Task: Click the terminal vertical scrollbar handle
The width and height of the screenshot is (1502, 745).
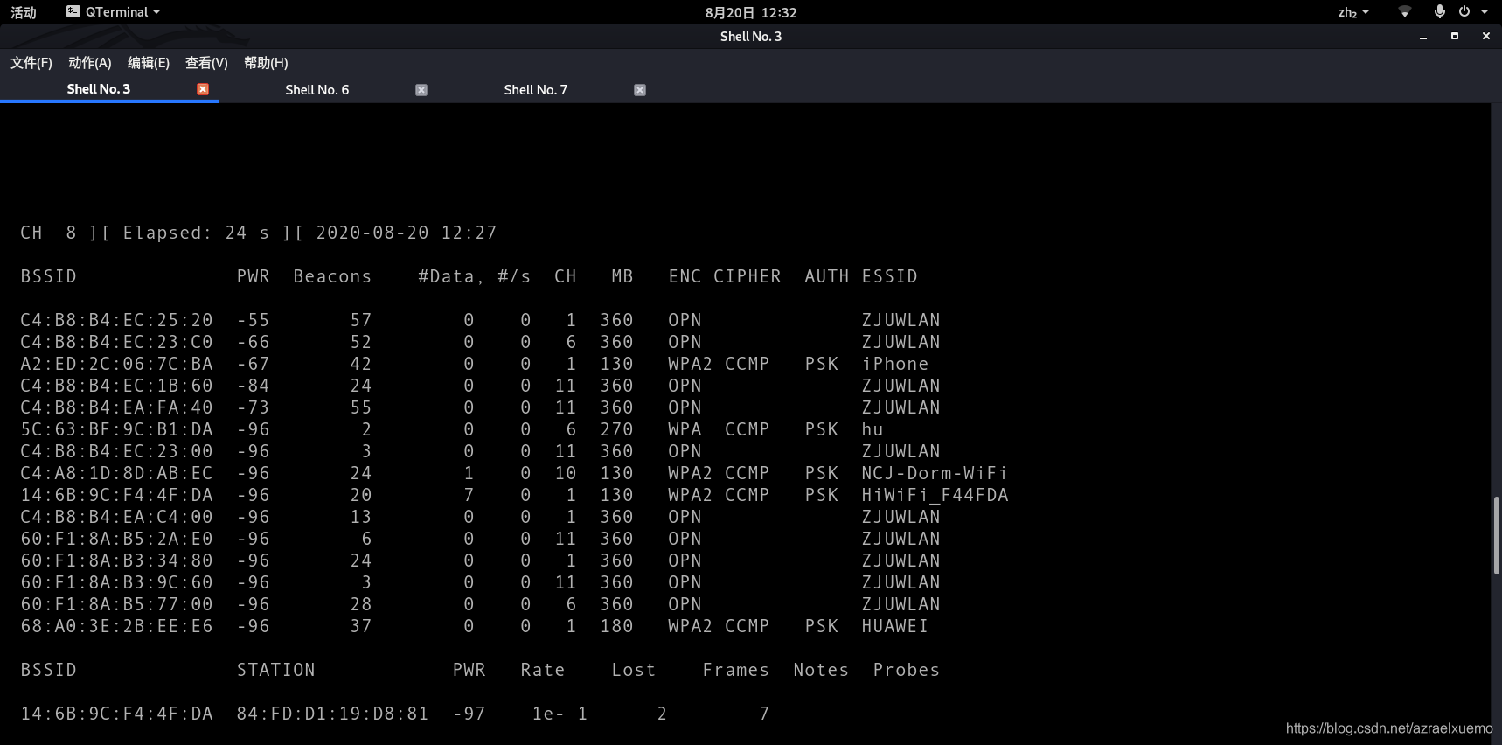Action: pos(1497,535)
